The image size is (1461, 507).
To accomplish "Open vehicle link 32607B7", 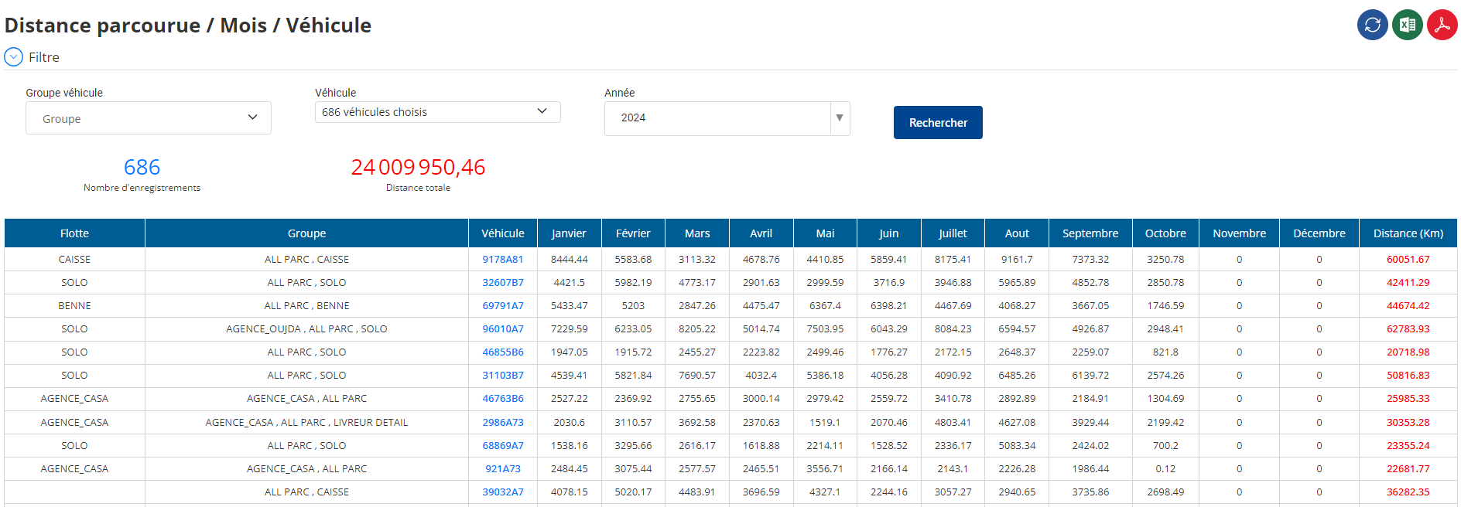I will [503, 283].
